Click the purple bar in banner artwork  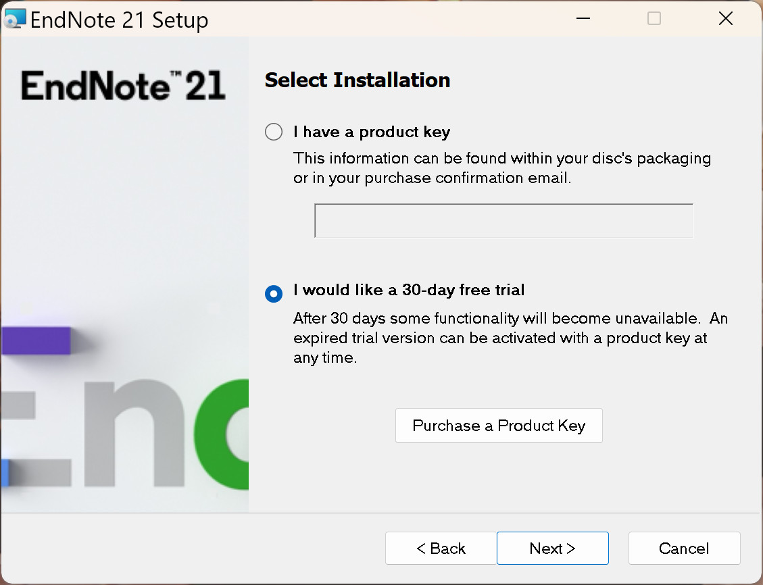[37, 340]
